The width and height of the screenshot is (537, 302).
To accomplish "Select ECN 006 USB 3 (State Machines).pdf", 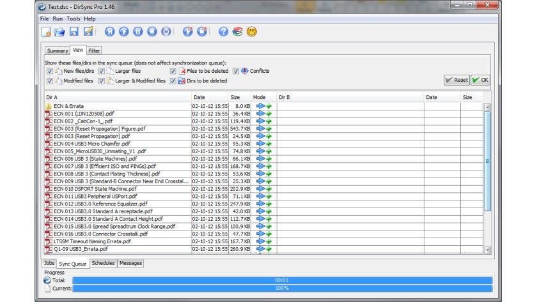I will coord(263,159).
